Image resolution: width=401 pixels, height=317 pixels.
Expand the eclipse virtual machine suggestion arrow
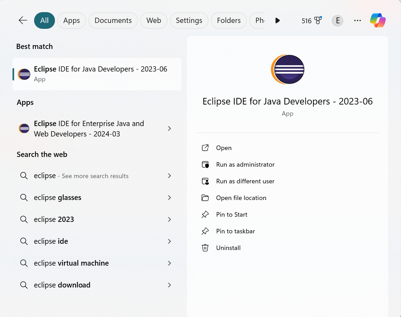[169, 263]
